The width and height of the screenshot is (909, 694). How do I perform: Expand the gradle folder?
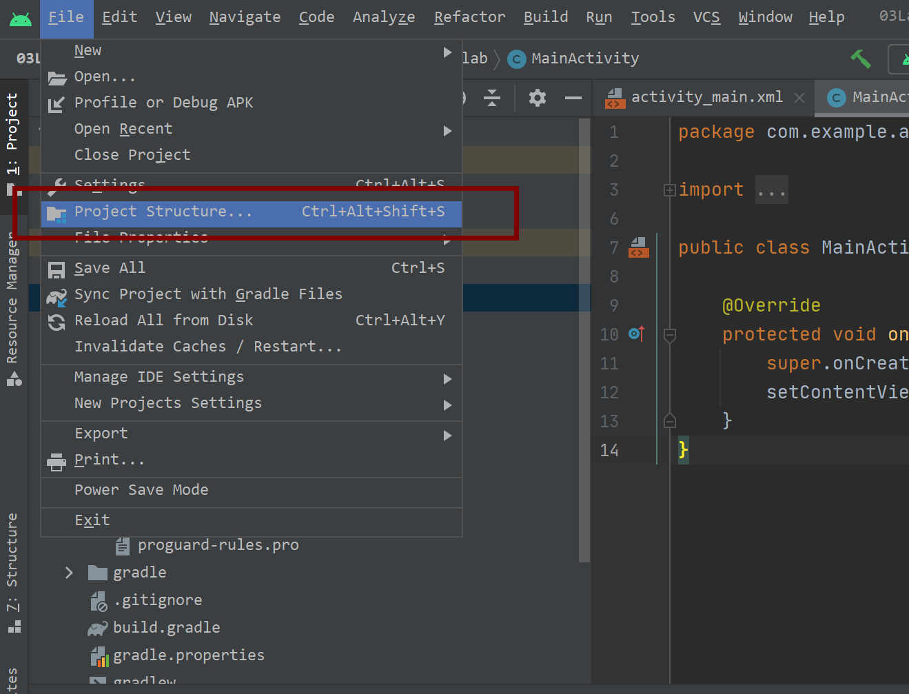tap(69, 573)
